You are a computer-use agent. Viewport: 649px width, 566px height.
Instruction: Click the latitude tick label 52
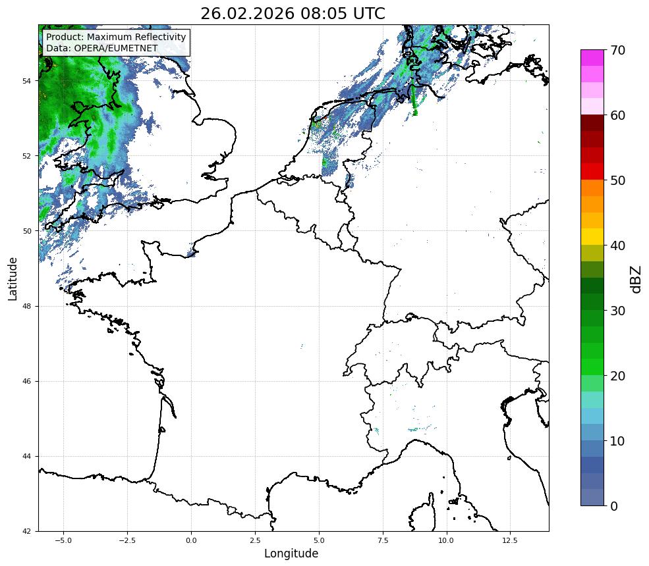coord(26,156)
